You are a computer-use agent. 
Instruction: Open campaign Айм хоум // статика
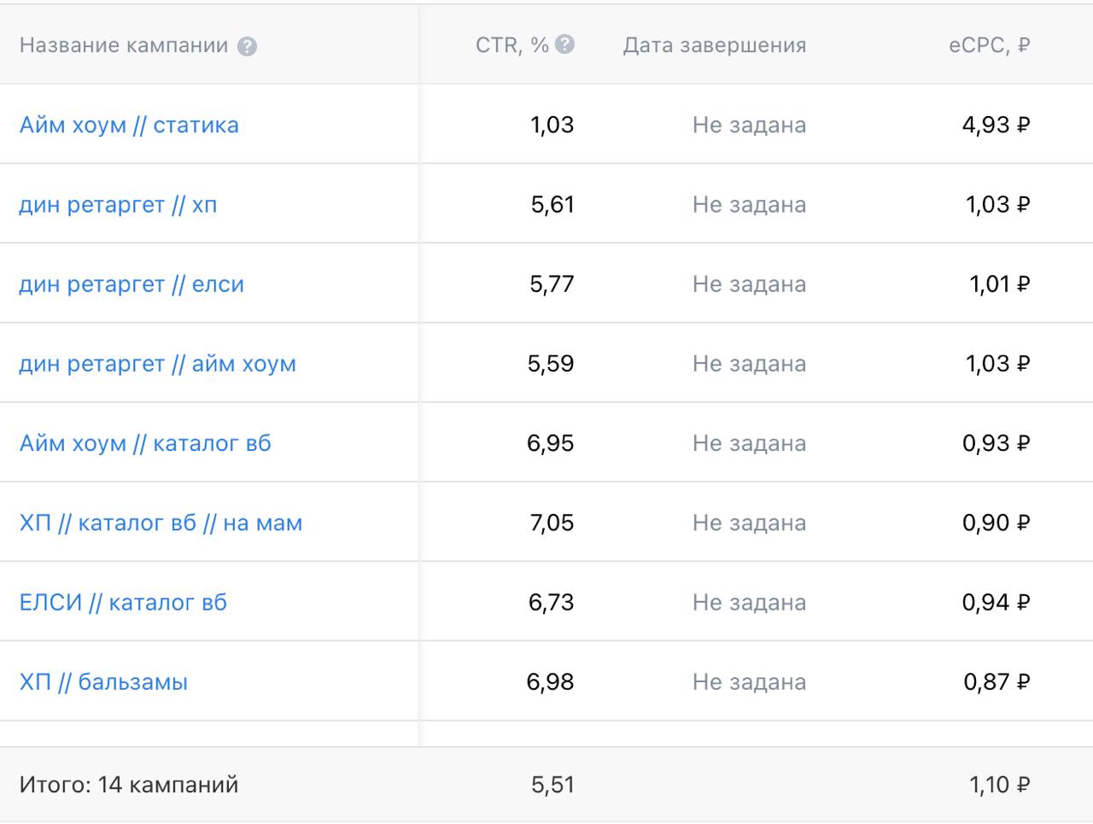coord(129,125)
